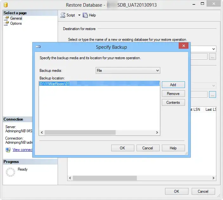Image resolution: width=223 pixels, height=200 pixels.
Task: Click OK in the Specify Backup dialog
Action: [123, 148]
